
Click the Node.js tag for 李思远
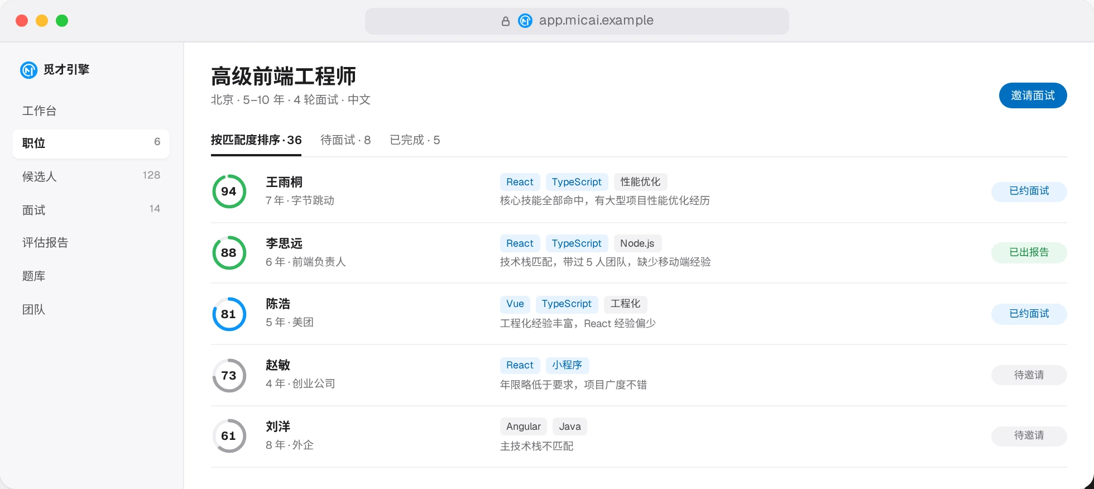coord(637,243)
